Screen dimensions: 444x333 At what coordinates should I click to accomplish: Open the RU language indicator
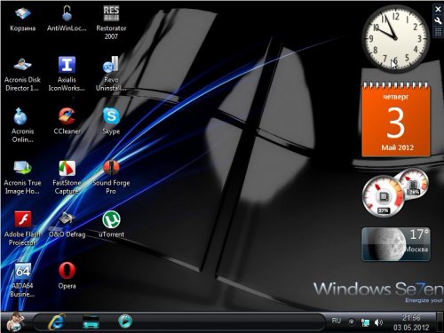[337, 321]
